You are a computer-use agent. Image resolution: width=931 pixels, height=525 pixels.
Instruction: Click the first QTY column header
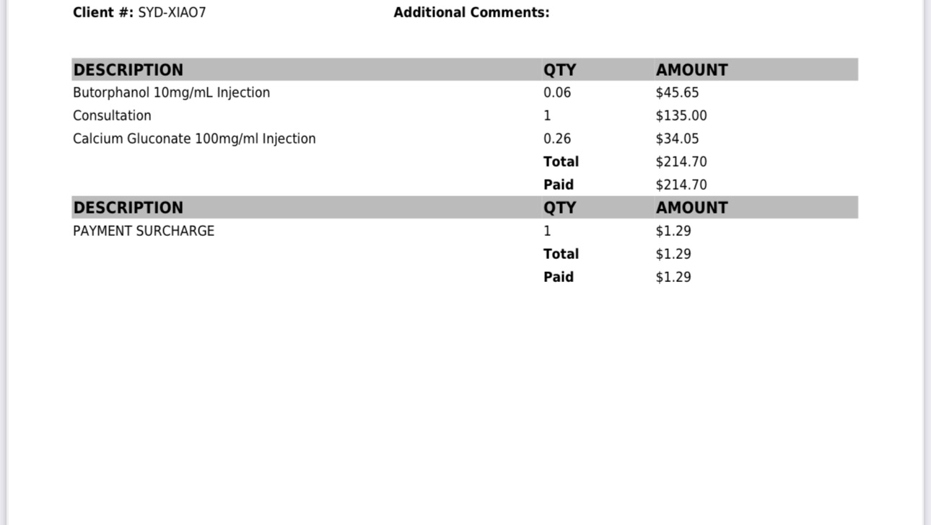click(560, 70)
